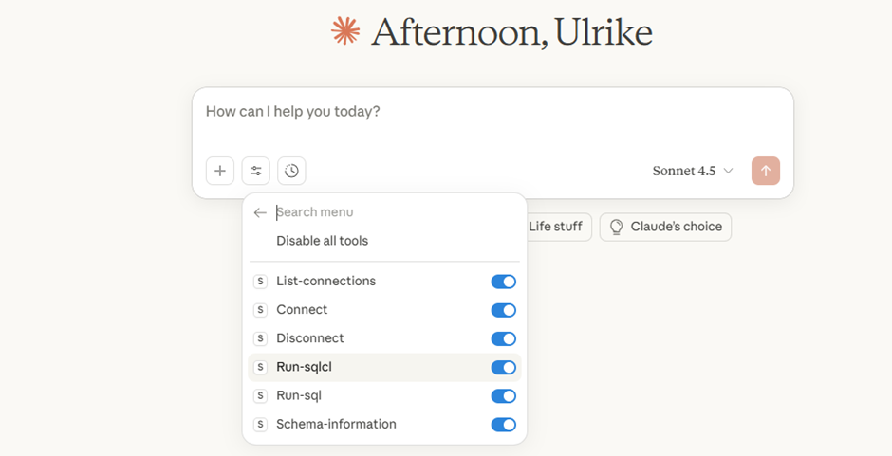The width and height of the screenshot is (892, 456).
Task: Click the plus attachment icon
Action: click(220, 171)
